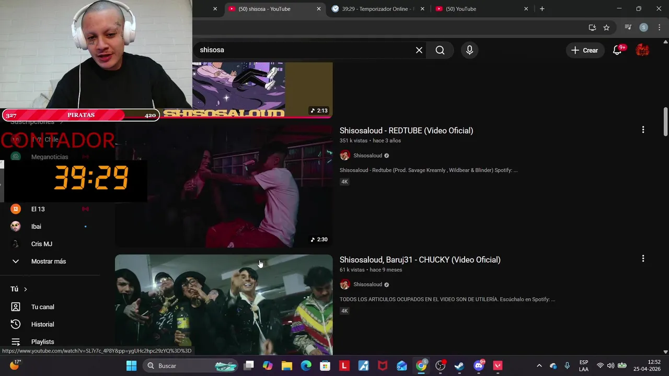This screenshot has height=376, width=669.
Task: Click Shisosaloud channel avatar under CHUCKY title
Action: click(345, 285)
